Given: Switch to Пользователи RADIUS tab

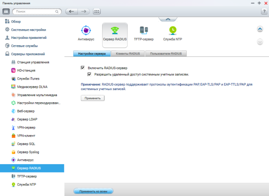Looking at the screenshot, I should (x=166, y=54).
